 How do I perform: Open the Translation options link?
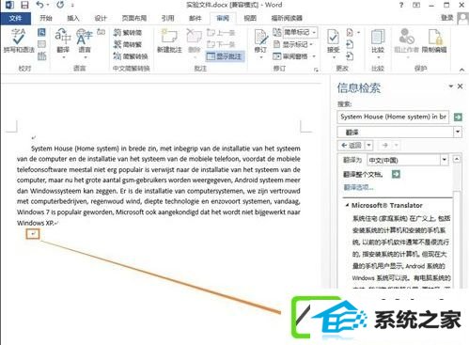tap(358, 187)
